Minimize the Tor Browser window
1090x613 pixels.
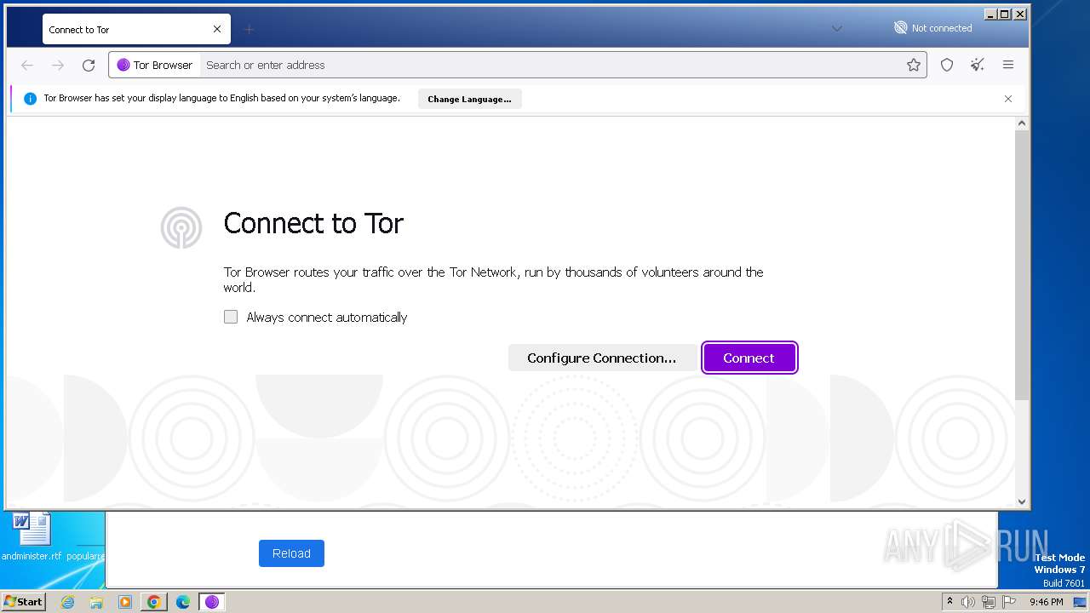tap(990, 14)
